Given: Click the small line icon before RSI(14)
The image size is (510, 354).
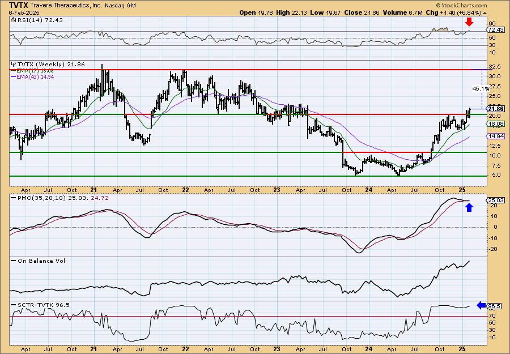Looking at the screenshot, I should click(x=13, y=20).
